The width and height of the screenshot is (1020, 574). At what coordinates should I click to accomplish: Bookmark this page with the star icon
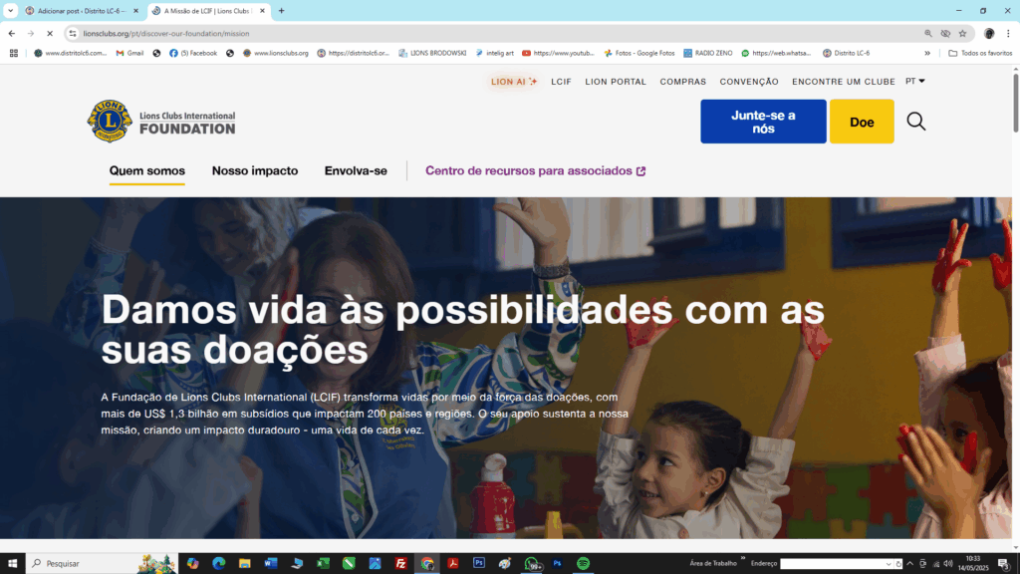click(963, 33)
